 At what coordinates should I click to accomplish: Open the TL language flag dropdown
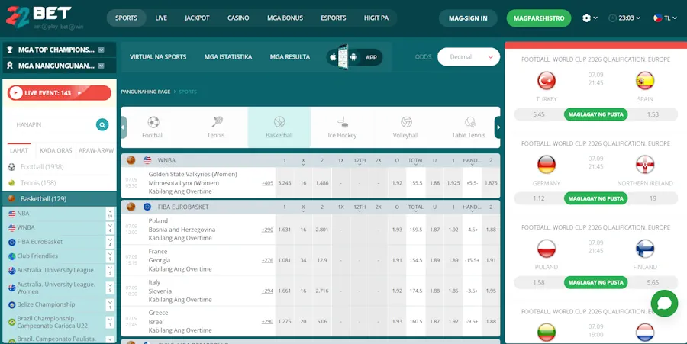point(665,18)
